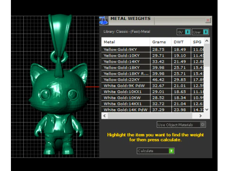Viewport: 228px width, 171px height.
Task: Click the green arrow on Calculate
Action: point(171,151)
